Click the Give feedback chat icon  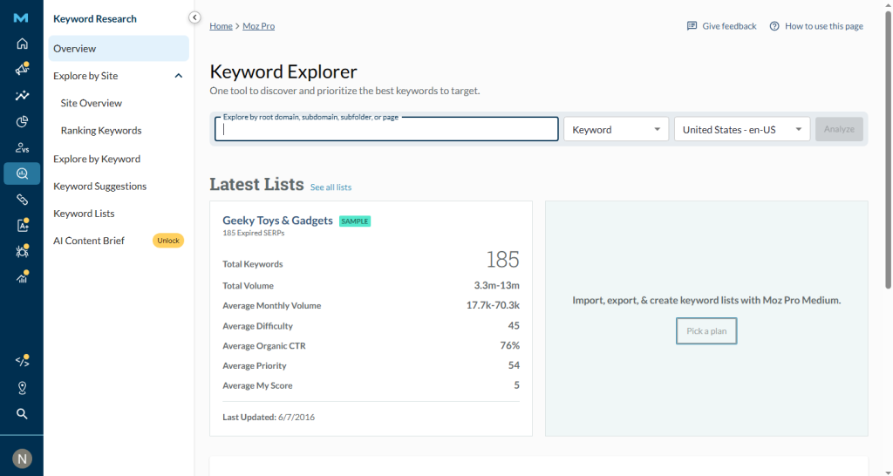[x=692, y=26]
